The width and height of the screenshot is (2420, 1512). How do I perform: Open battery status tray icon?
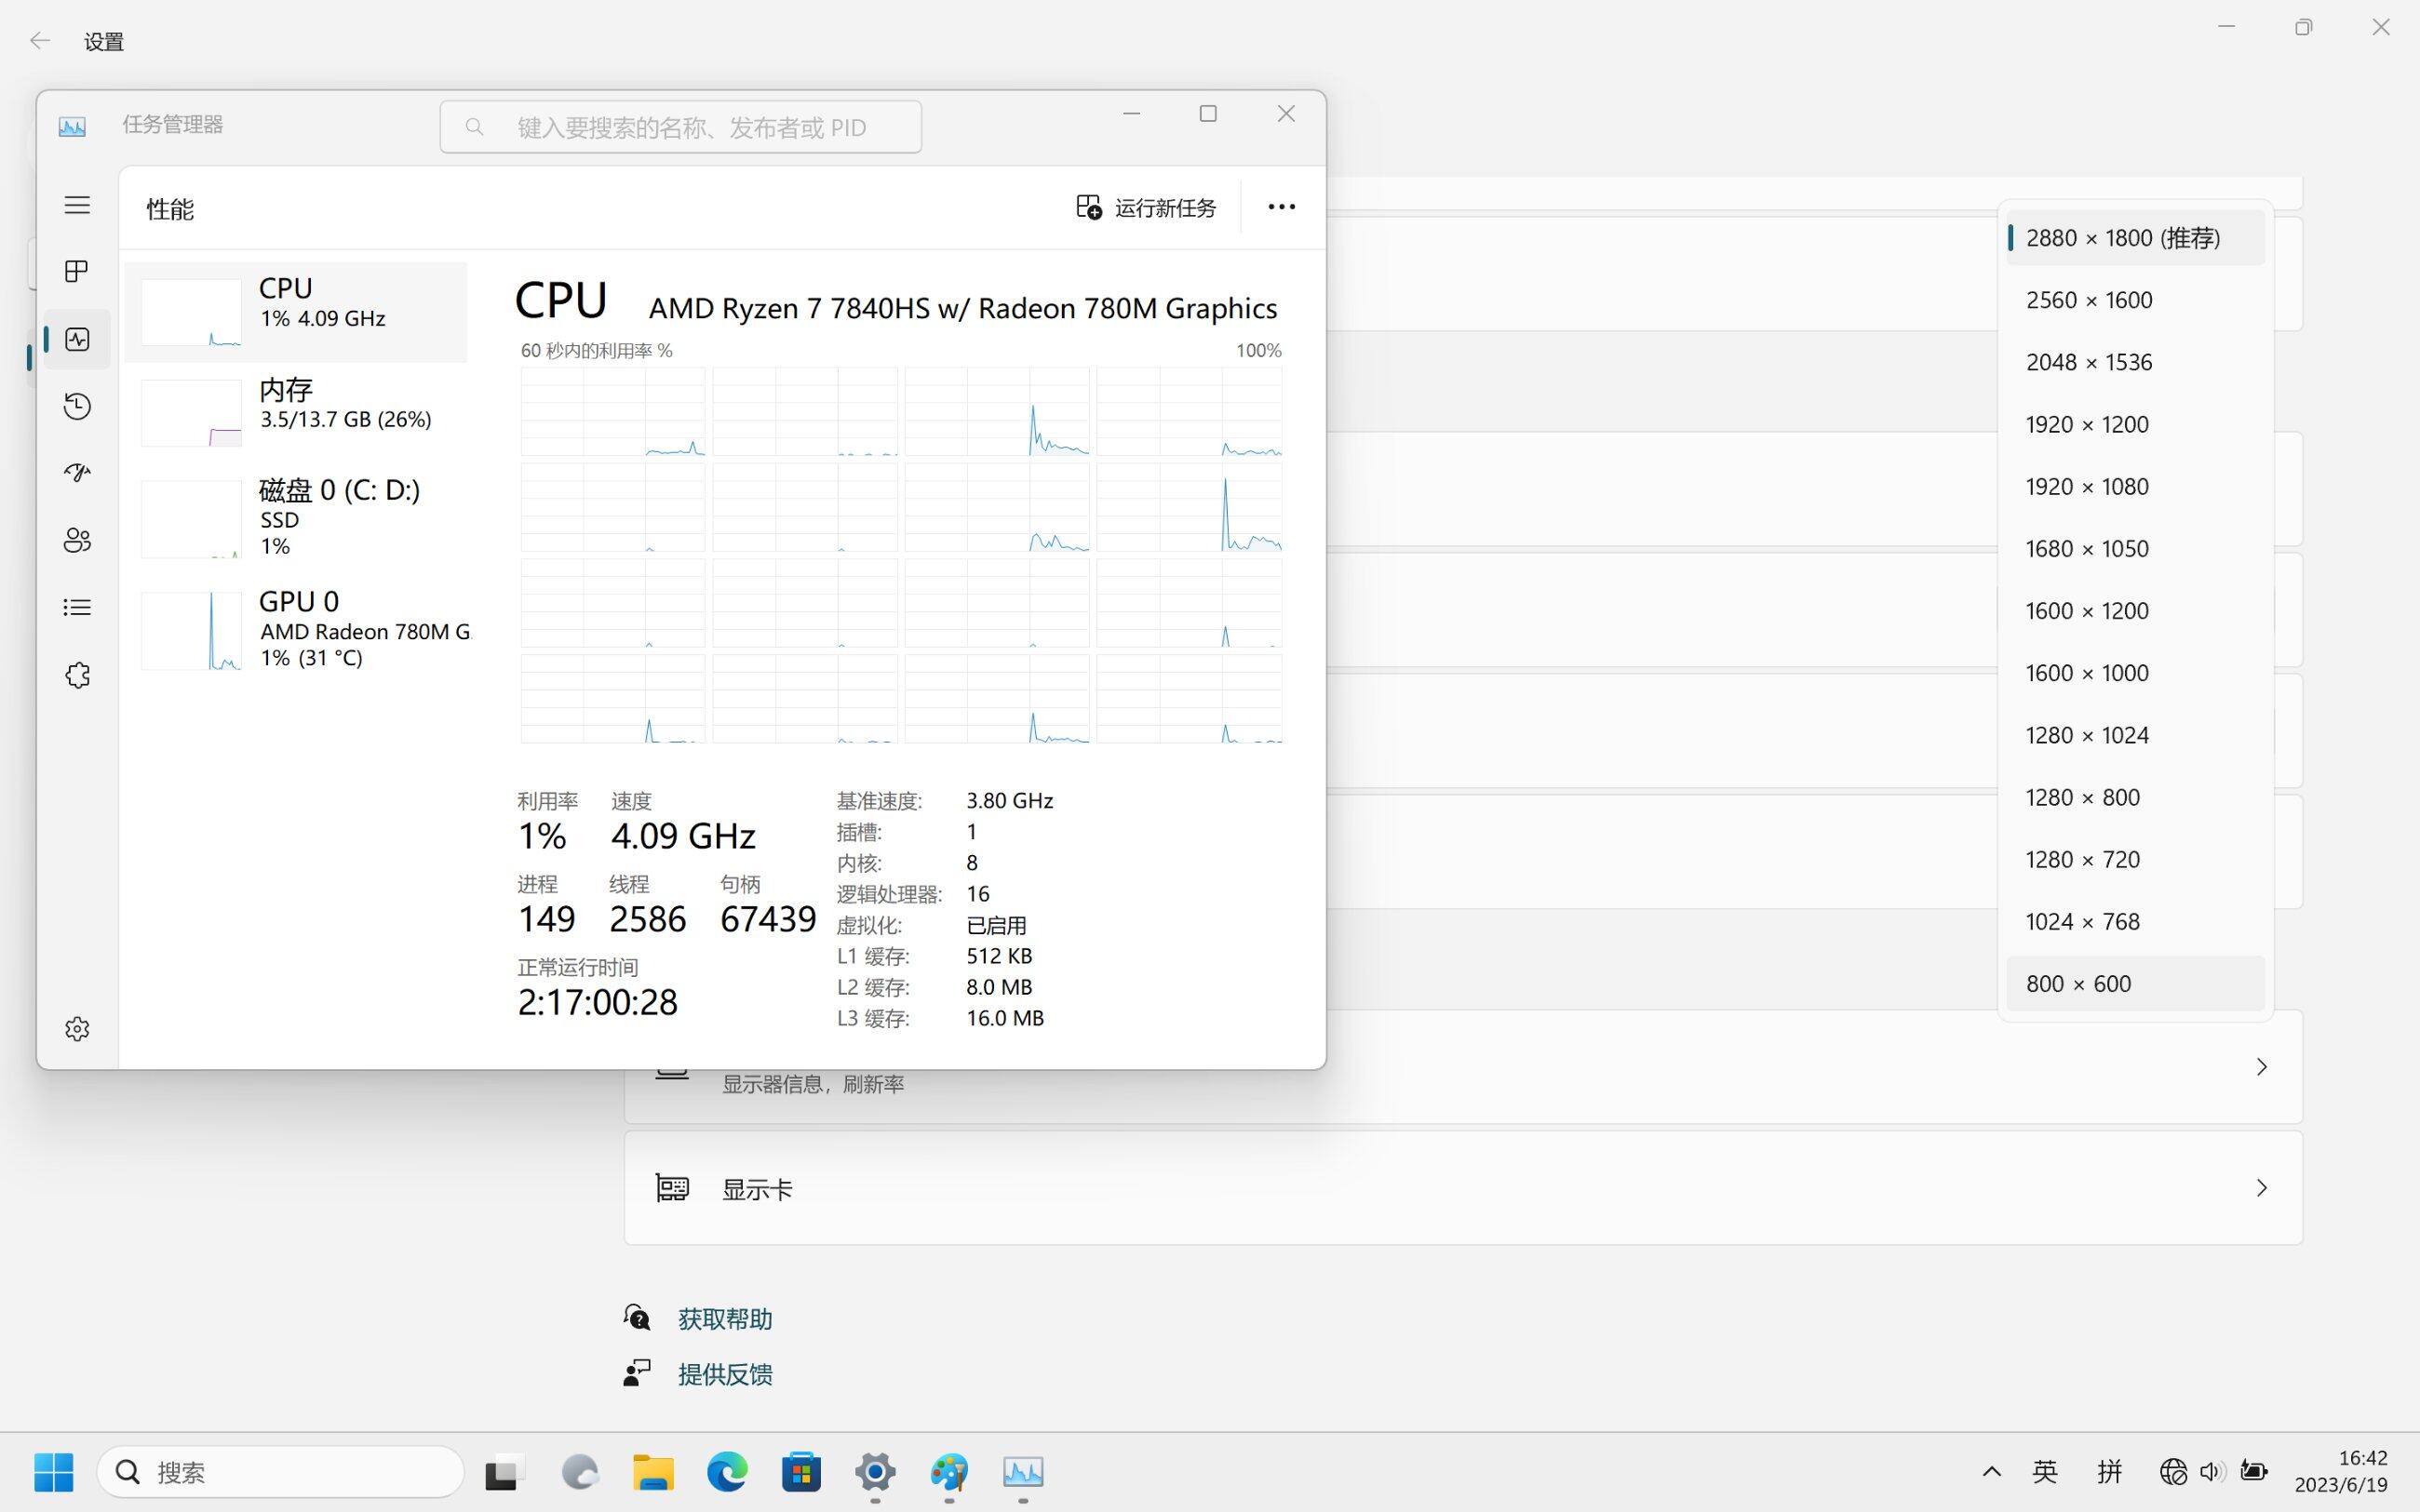pyautogui.click(x=2253, y=1471)
